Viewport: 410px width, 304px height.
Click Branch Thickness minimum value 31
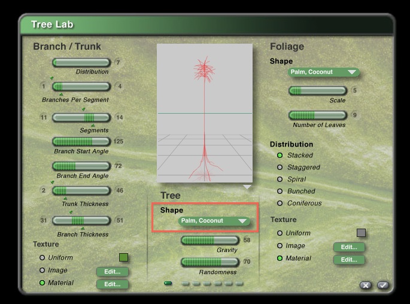tap(44, 220)
